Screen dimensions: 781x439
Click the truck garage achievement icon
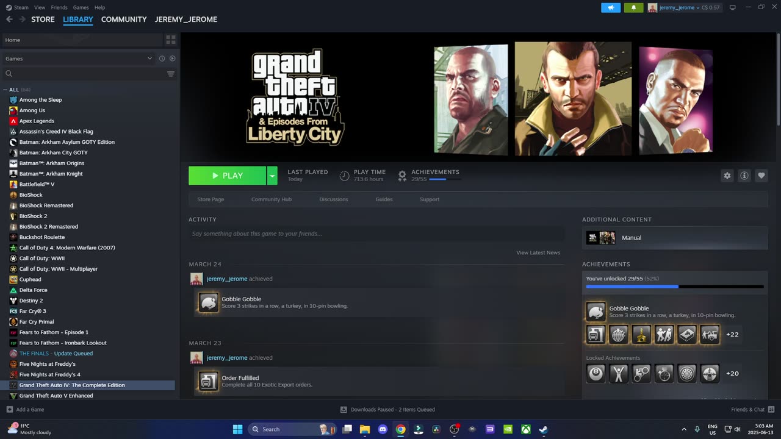tap(596, 334)
